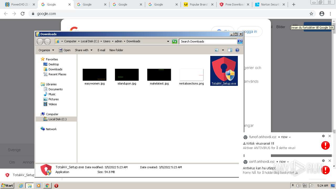
Task: Select Favorites in navigation pane
Action: pos(52,59)
